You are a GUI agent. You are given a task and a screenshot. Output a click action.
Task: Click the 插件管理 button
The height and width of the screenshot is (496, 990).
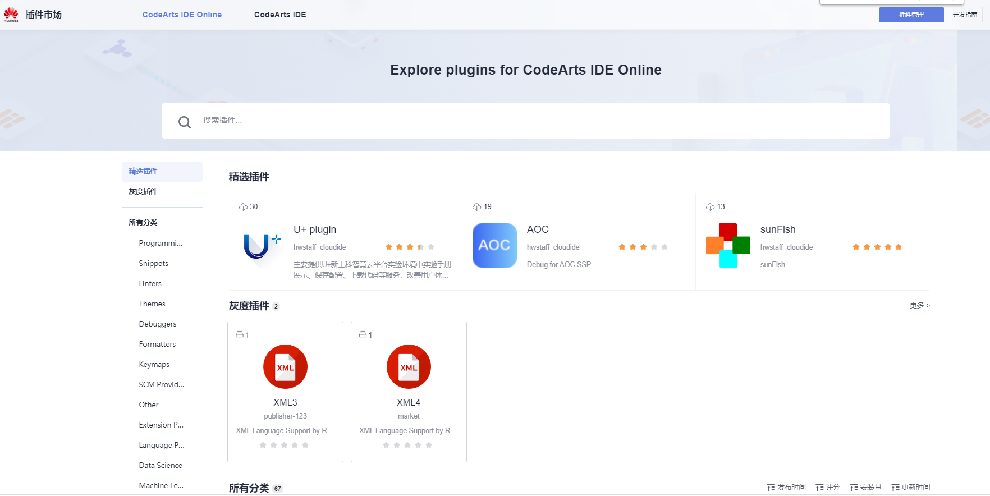point(911,15)
